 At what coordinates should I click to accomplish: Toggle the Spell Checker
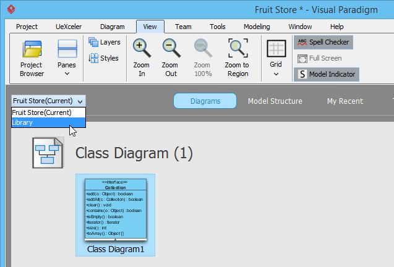323,42
